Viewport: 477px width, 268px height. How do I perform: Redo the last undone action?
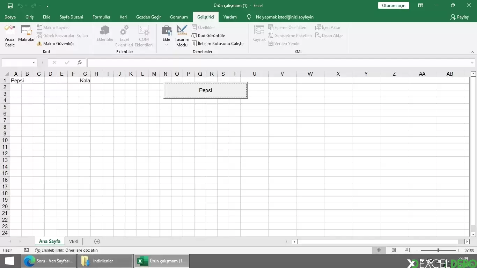tap(34, 6)
